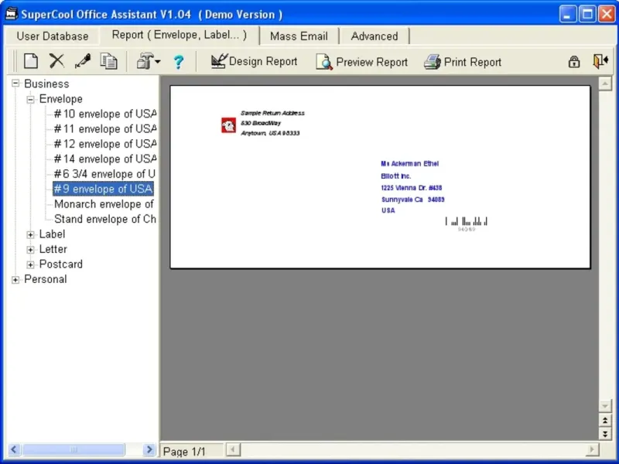The height and width of the screenshot is (464, 619).
Task: Expand the Personal tree node
Action: pyautogui.click(x=15, y=280)
